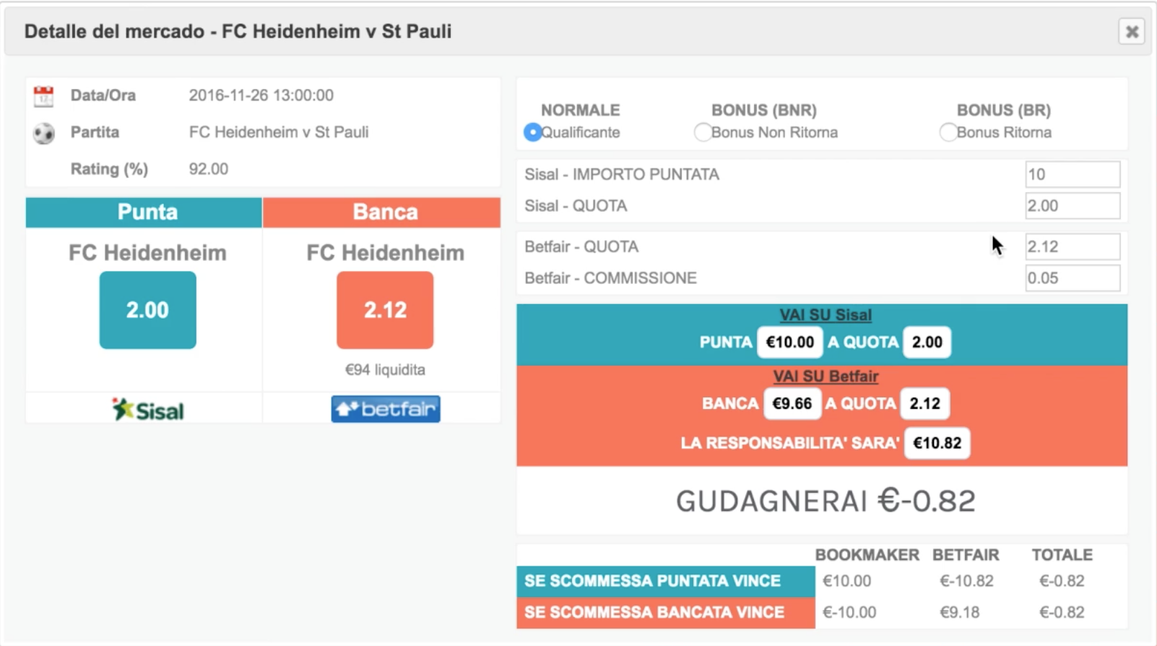
Task: Edit the Sisal IMPORTO PUNTATA field
Action: pyautogui.click(x=1072, y=174)
